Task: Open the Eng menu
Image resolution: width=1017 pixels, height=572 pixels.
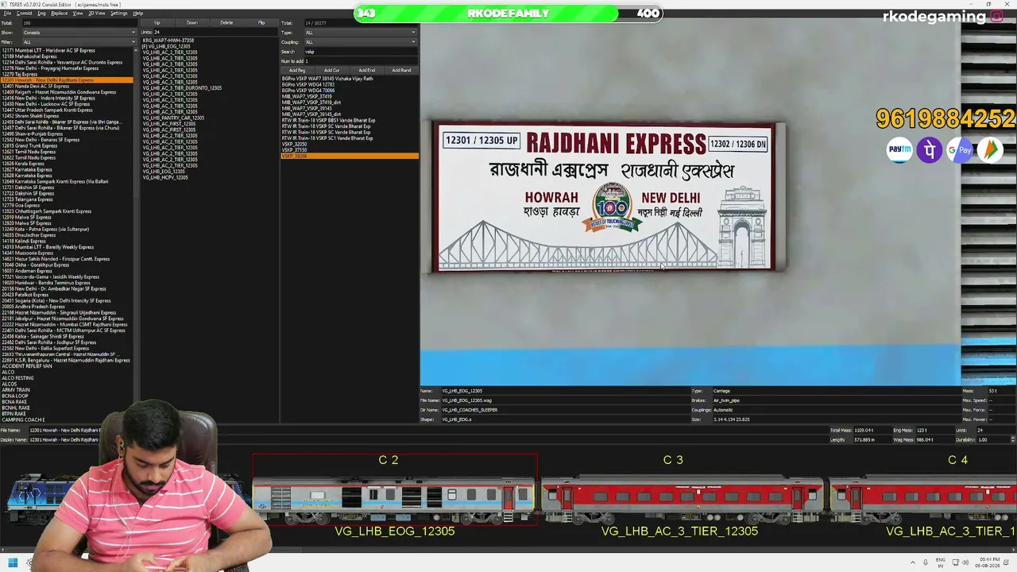Action: (x=41, y=14)
